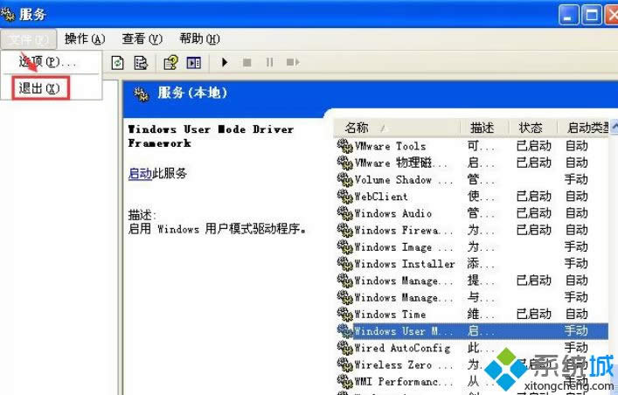Sort by the 状态 column header
Viewport: 618px width, 395px height.
pyautogui.click(x=530, y=128)
